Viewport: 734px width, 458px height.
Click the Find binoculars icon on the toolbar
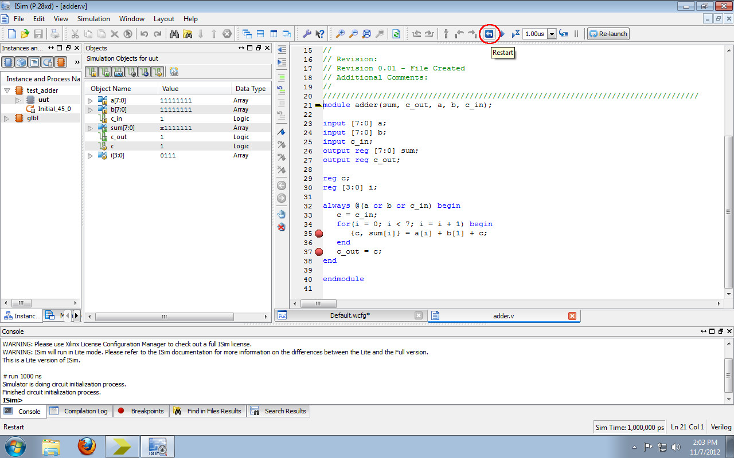pos(174,34)
